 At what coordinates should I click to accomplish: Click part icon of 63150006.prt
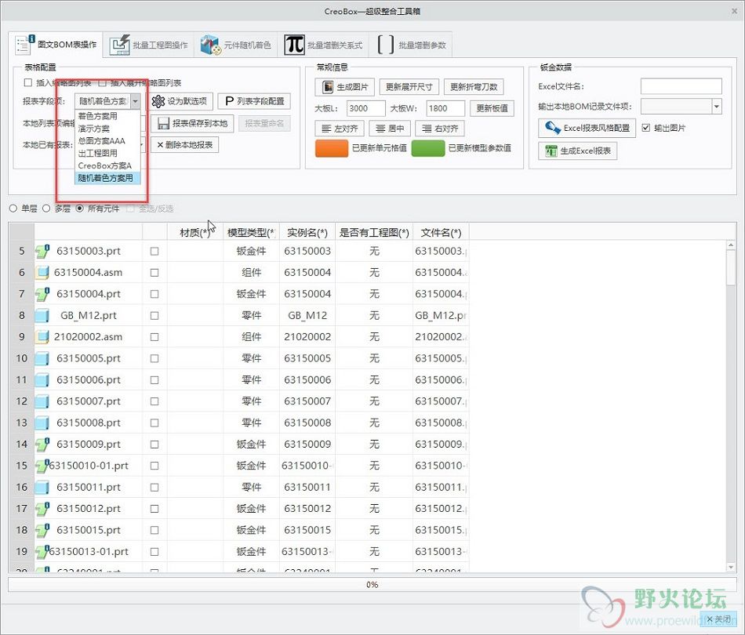coord(42,380)
